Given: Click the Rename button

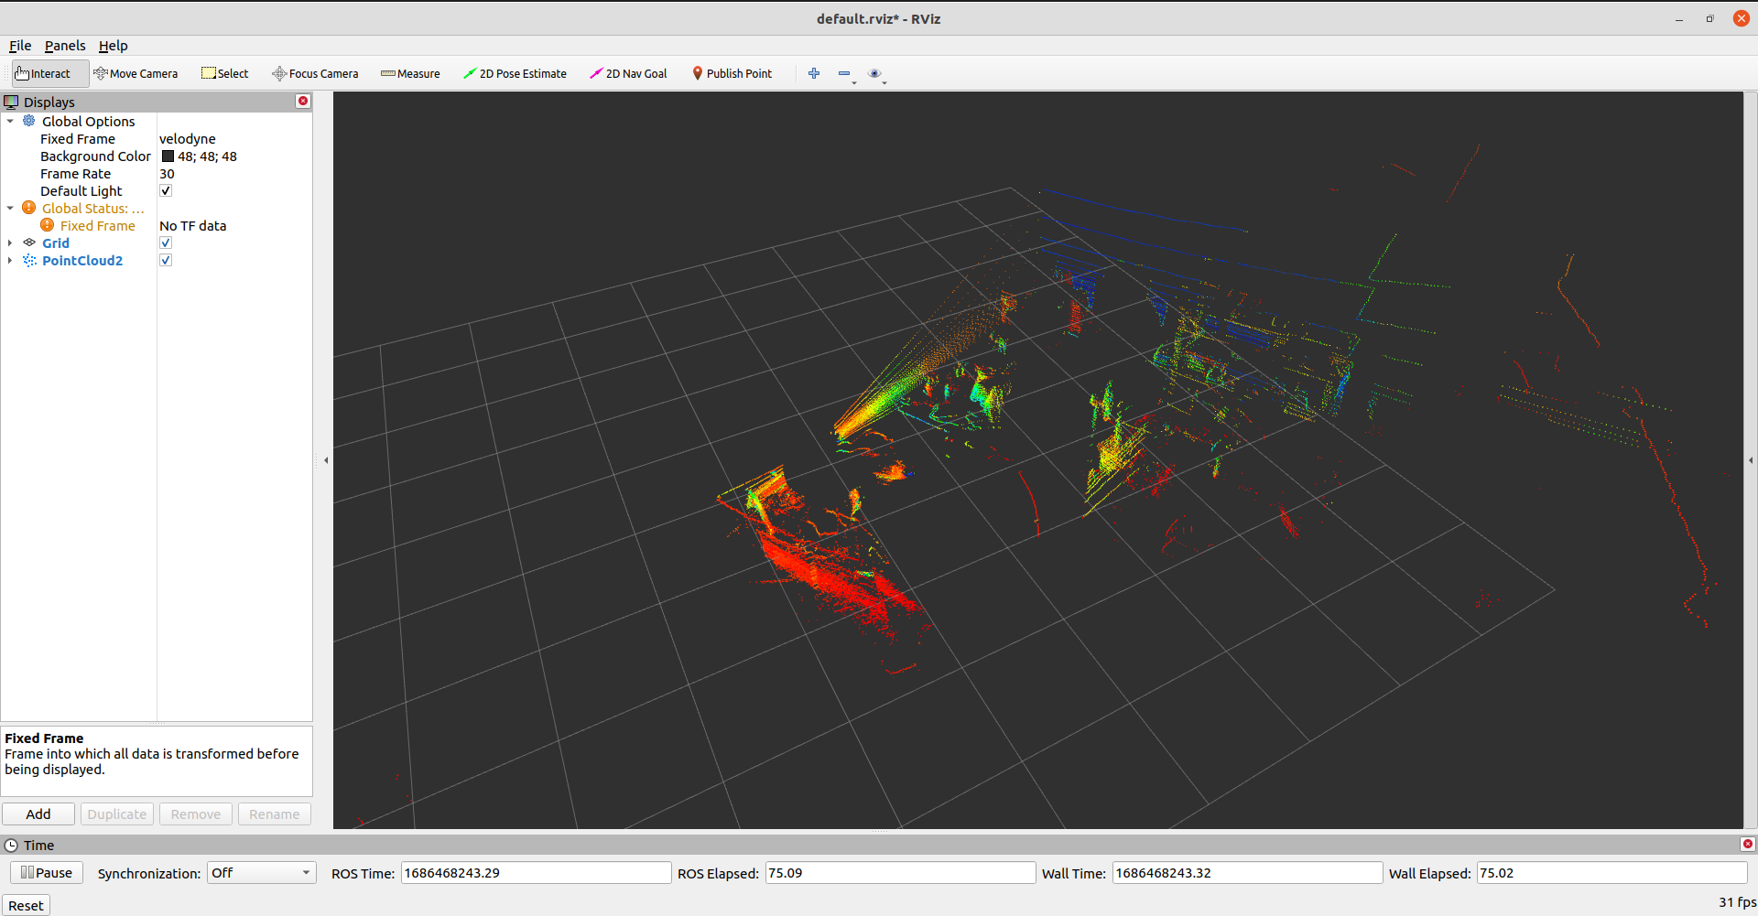Looking at the screenshot, I should [x=275, y=814].
